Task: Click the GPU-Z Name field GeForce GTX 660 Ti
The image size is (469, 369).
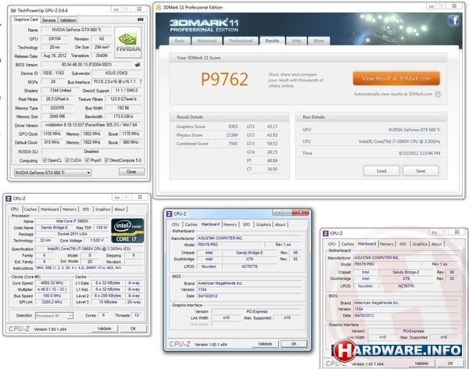Action: (77, 30)
